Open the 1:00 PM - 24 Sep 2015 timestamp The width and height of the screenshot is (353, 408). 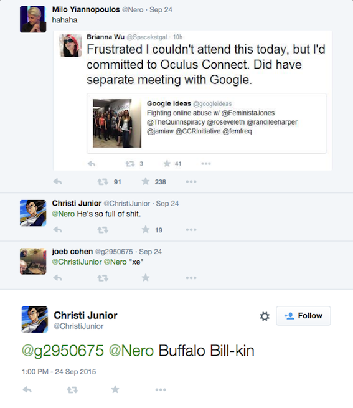pyautogui.click(x=59, y=372)
